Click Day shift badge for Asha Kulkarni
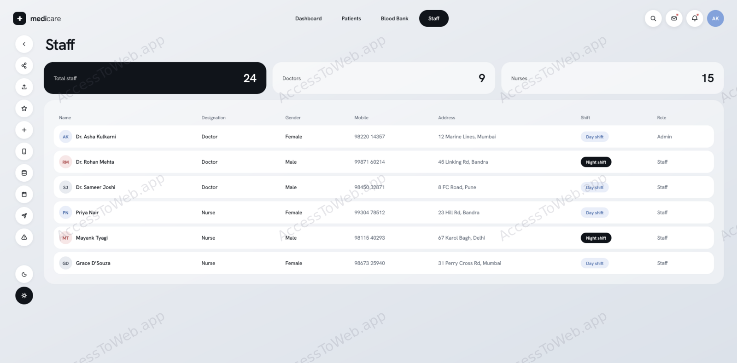 tap(595, 137)
